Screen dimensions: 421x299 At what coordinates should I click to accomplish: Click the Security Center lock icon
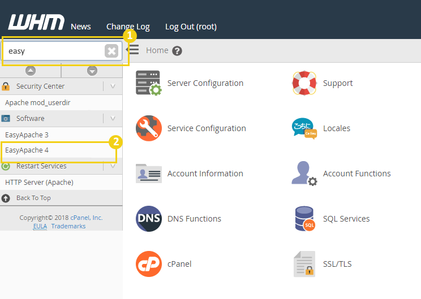tap(6, 86)
